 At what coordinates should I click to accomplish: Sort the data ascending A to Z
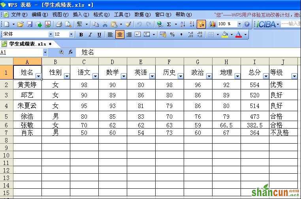click(x=183, y=24)
